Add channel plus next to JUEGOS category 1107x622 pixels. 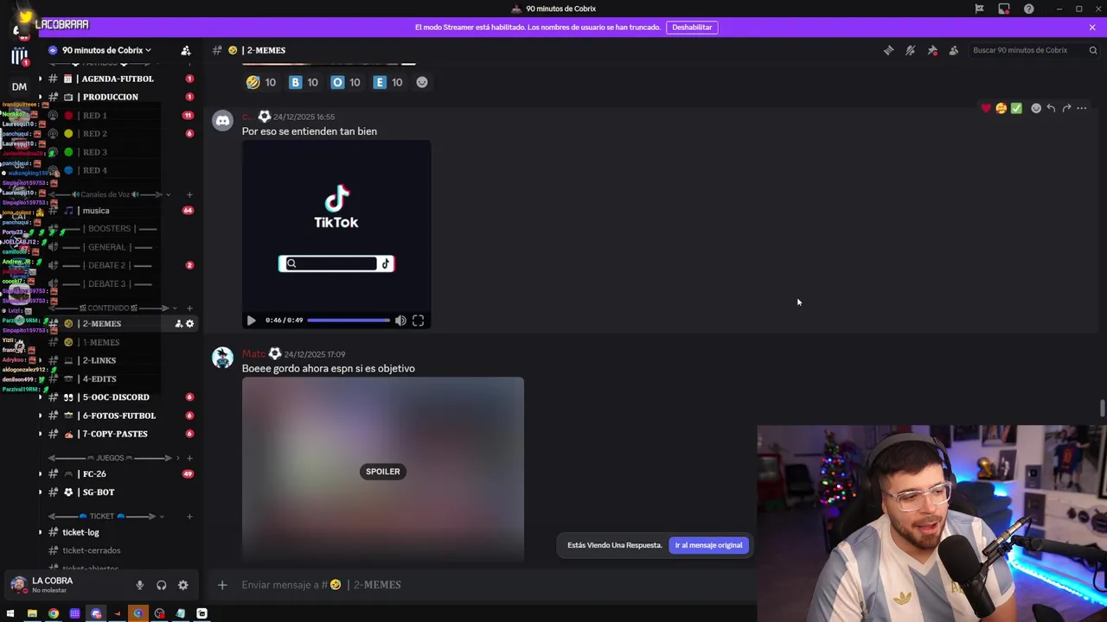coord(189,458)
